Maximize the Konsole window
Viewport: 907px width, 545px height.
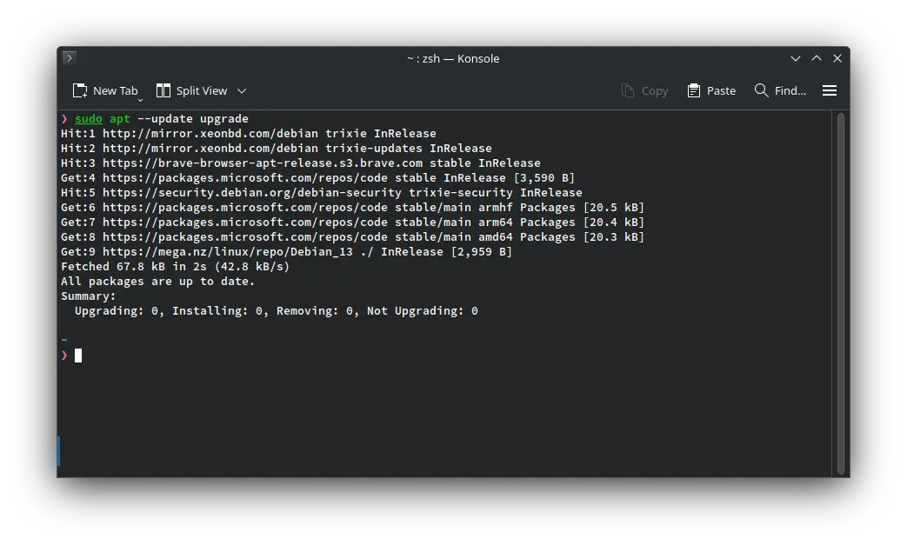817,58
